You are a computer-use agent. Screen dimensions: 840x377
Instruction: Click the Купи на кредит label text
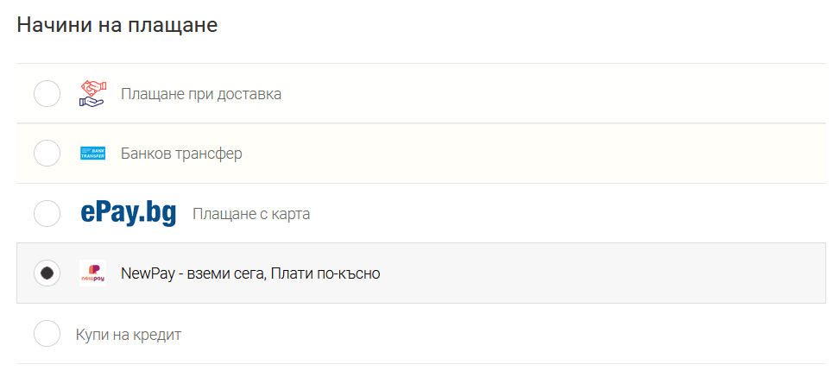pos(129,335)
